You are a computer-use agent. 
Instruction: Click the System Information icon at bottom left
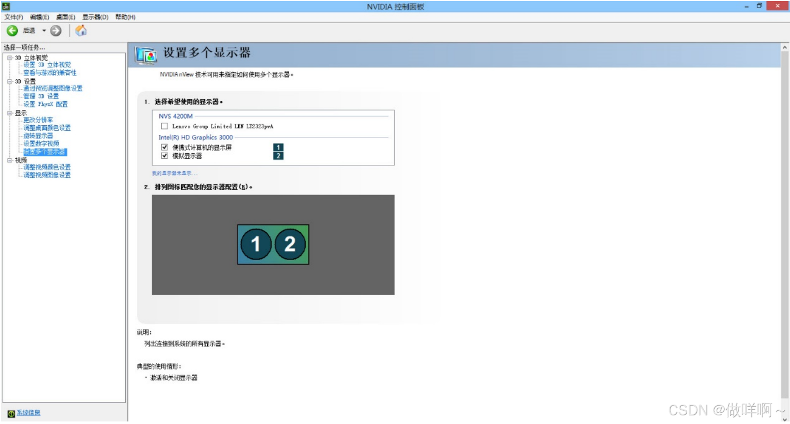11,413
